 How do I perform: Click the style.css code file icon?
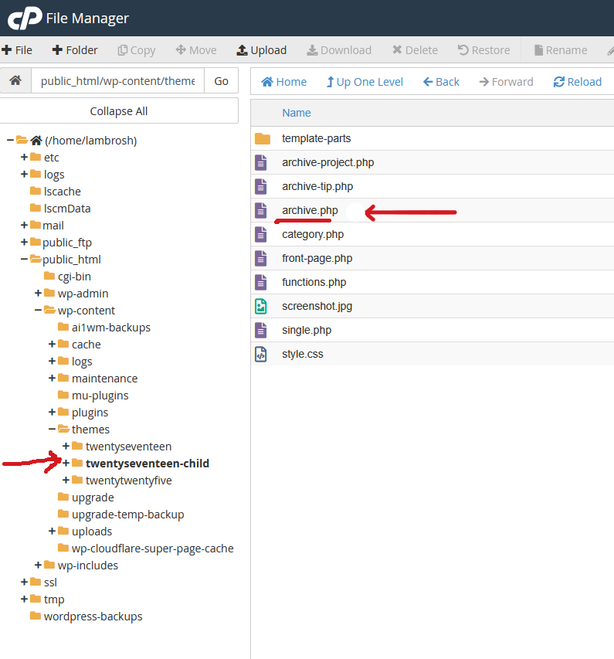click(262, 354)
